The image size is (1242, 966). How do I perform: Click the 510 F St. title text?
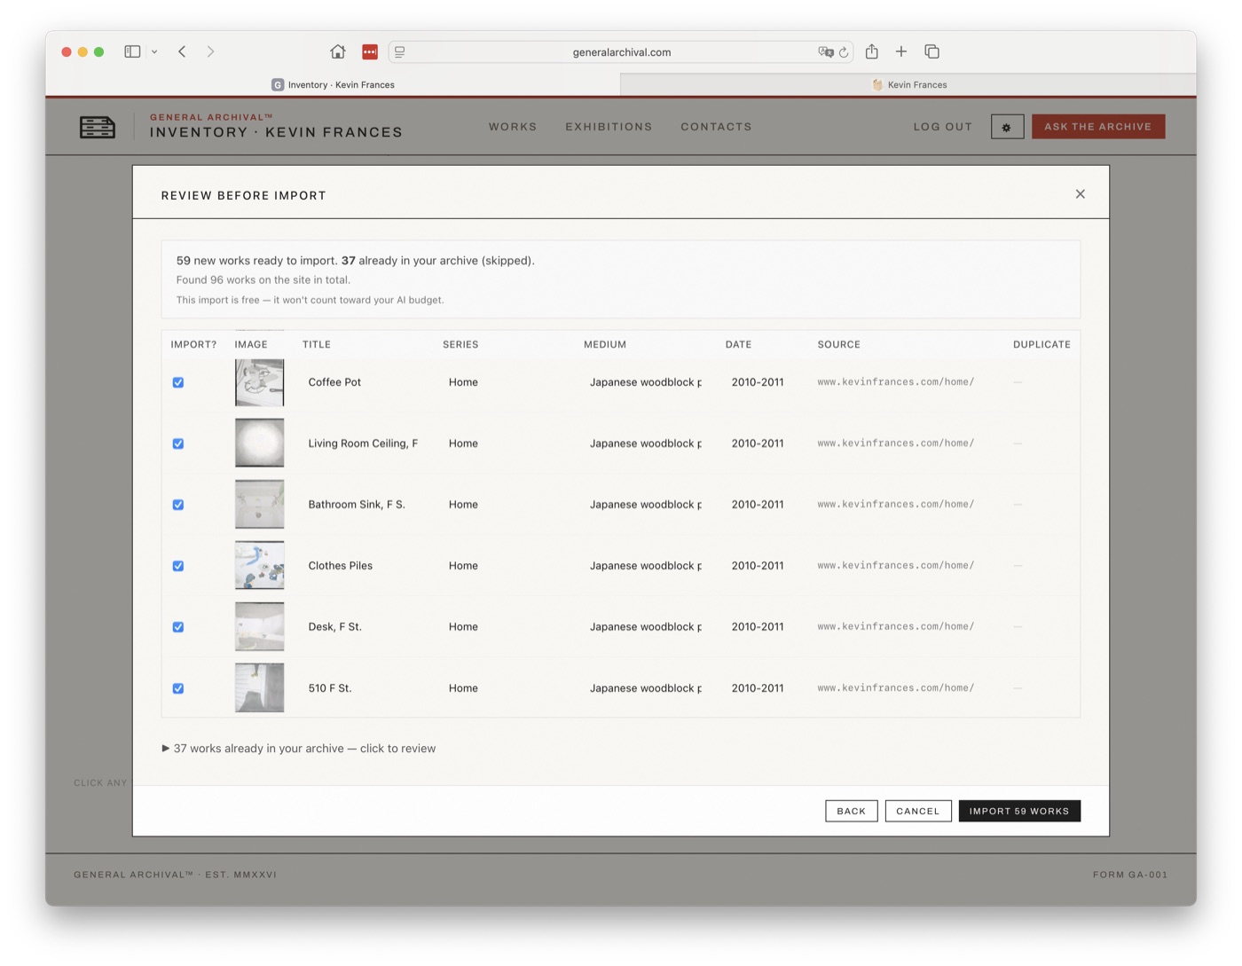point(330,688)
